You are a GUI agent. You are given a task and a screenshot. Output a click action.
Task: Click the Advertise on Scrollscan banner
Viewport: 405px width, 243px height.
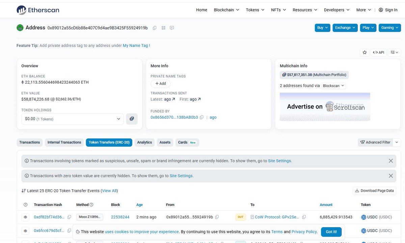point(325,107)
